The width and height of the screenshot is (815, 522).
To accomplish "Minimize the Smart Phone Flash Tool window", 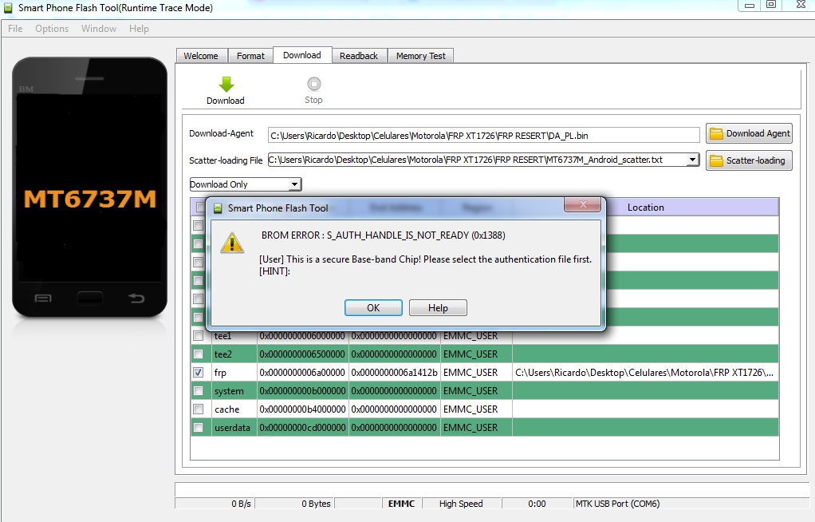I will coord(750,6).
